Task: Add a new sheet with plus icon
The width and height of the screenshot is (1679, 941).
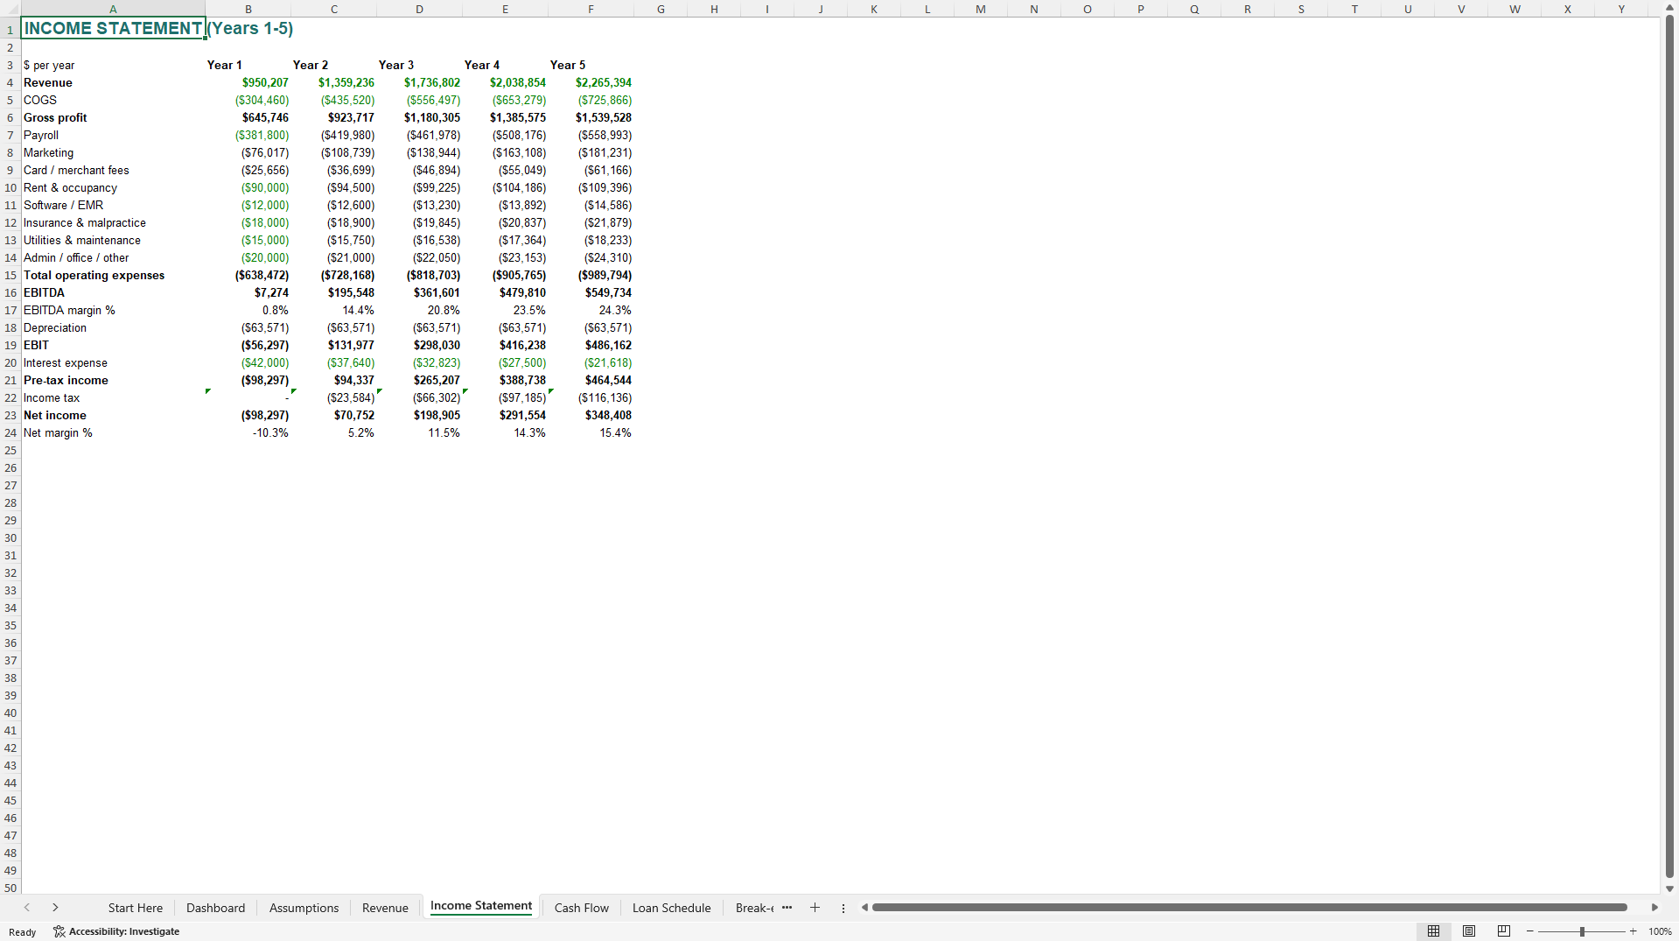Action: click(815, 908)
